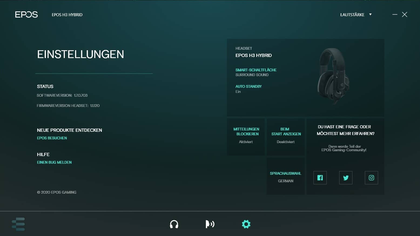Minimize the EPOS Gaming Suite window
This screenshot has height=236, width=420.
click(x=395, y=15)
